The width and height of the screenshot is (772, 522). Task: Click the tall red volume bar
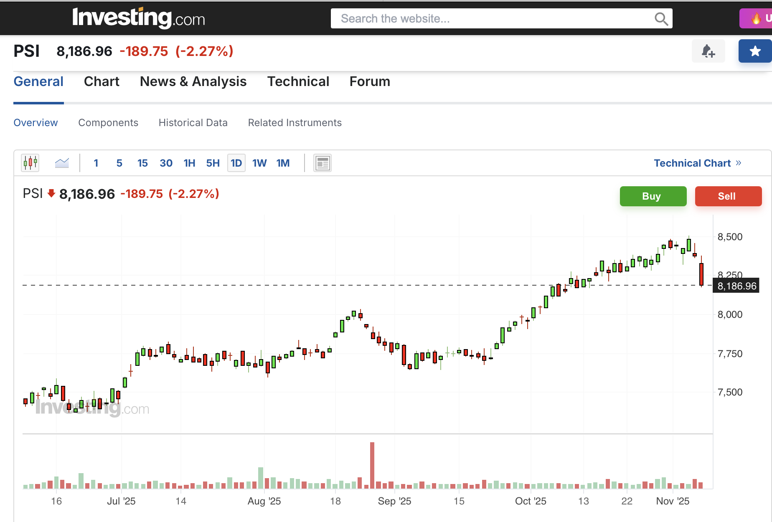(x=372, y=465)
